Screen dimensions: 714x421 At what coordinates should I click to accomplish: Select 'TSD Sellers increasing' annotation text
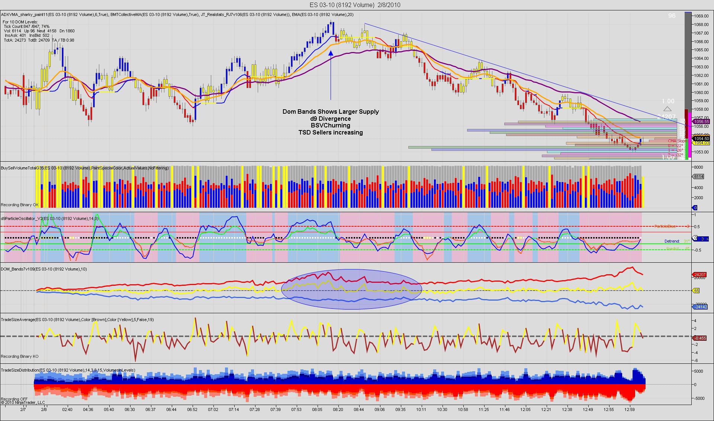pyautogui.click(x=331, y=132)
